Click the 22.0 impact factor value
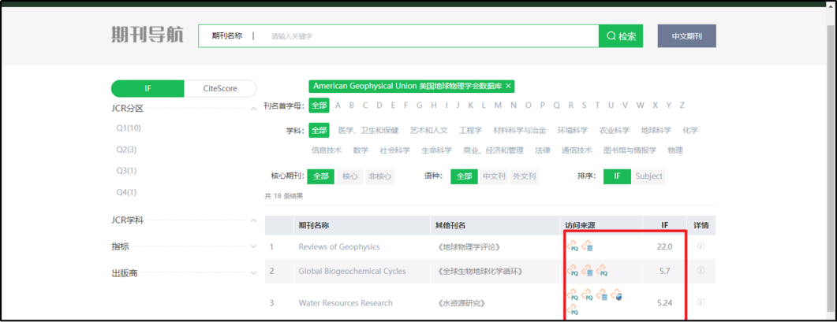This screenshot has width=837, height=322. click(x=664, y=247)
